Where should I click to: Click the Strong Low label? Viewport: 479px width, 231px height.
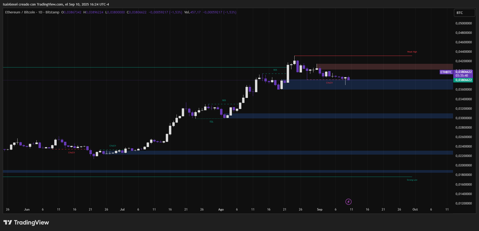[412, 180]
